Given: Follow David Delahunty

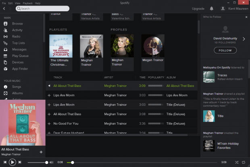Looking at the screenshot, I should point(225,50).
